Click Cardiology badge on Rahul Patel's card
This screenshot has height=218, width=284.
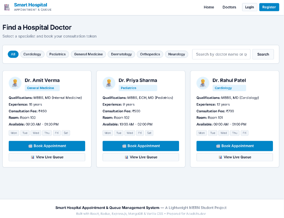click(229, 88)
